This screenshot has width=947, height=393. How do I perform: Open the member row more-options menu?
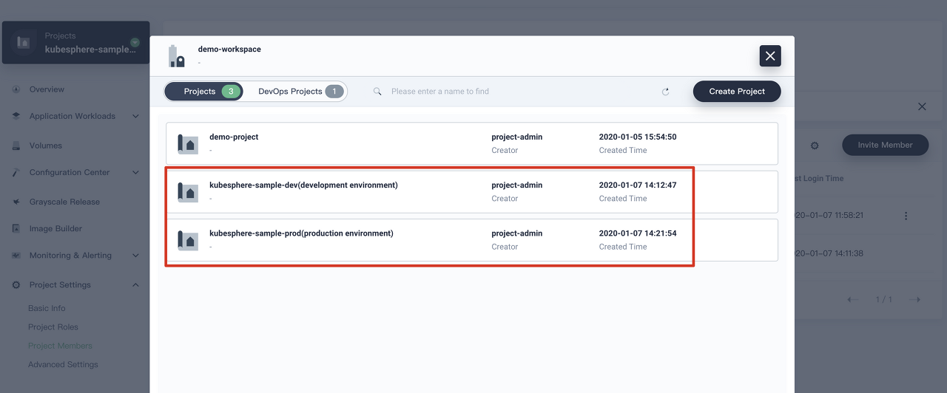pyautogui.click(x=906, y=216)
